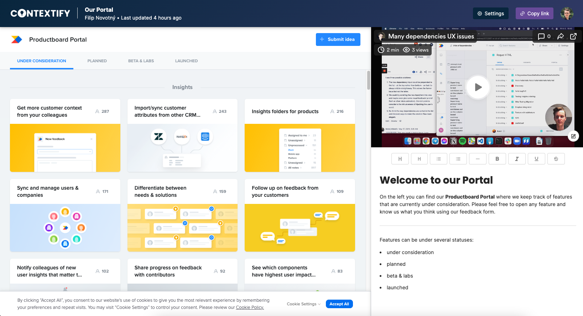The width and height of the screenshot is (583, 316).
Task: Toggle strikethrough formatting
Action: click(x=556, y=159)
